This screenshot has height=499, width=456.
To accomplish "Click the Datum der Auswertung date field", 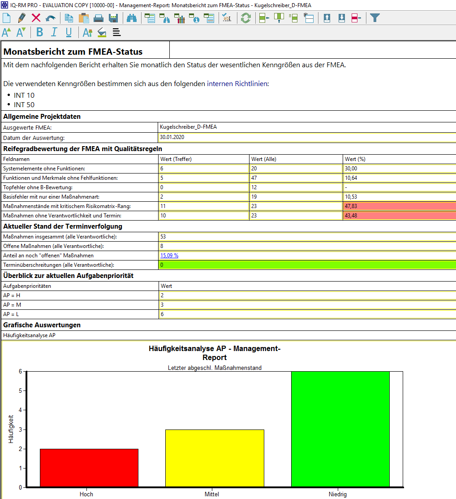I will click(x=307, y=137).
